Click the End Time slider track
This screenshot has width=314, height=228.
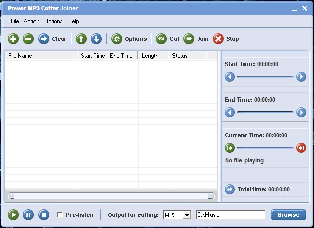point(265,112)
